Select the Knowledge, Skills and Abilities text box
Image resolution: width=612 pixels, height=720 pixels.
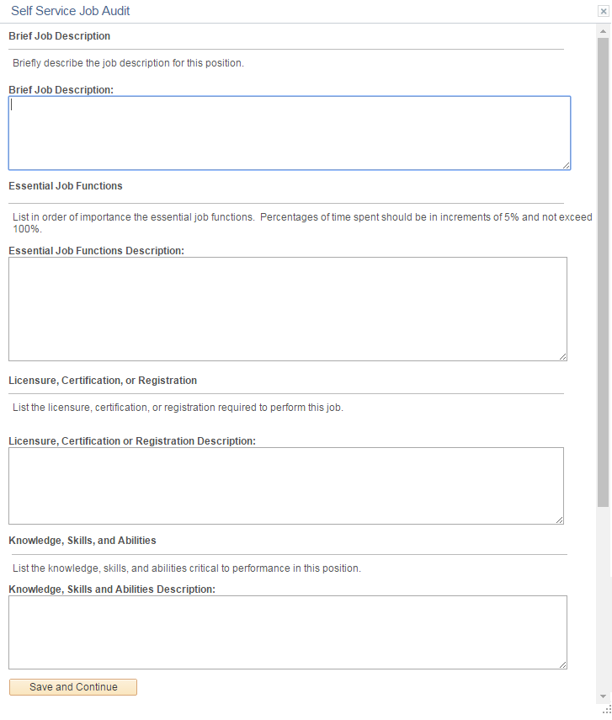click(287, 632)
